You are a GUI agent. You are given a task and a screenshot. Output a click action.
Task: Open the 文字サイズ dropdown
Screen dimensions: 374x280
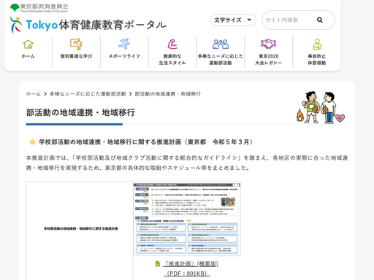233,20
